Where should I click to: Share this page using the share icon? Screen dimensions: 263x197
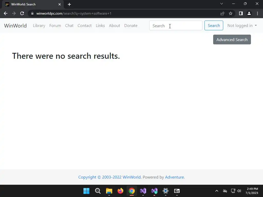point(222,13)
